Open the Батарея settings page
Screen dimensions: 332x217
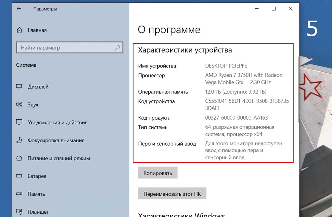(x=37, y=176)
